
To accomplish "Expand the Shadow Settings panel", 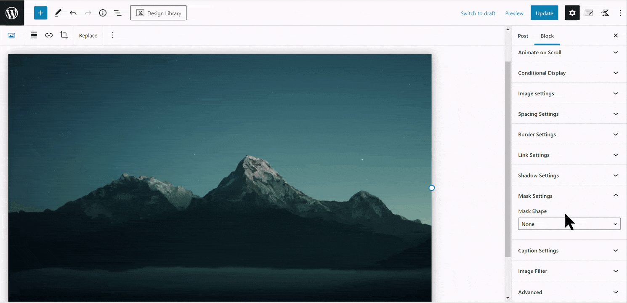I will click(x=569, y=175).
